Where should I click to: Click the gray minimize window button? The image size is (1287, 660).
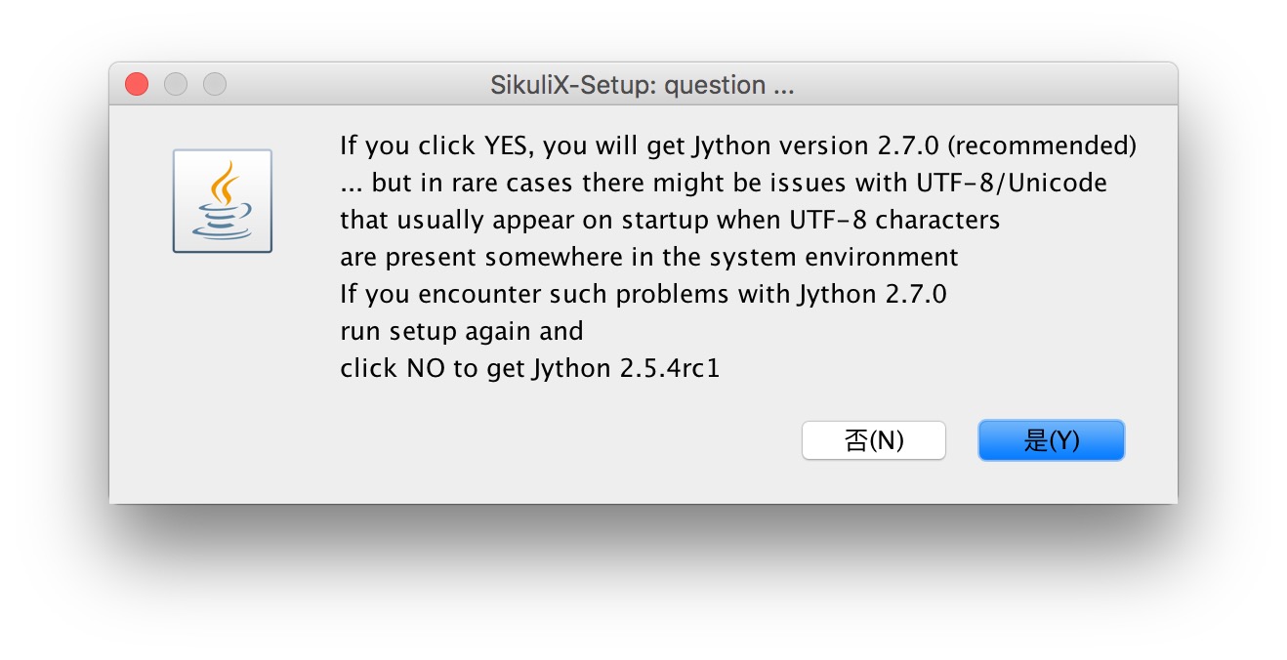(176, 85)
